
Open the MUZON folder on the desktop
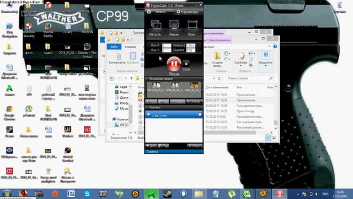pos(87,28)
